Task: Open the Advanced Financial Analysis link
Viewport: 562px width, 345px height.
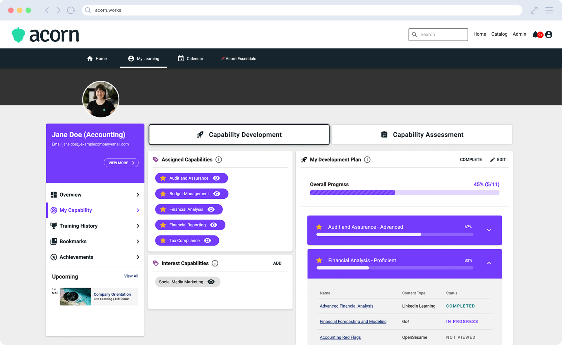Action: click(346, 306)
